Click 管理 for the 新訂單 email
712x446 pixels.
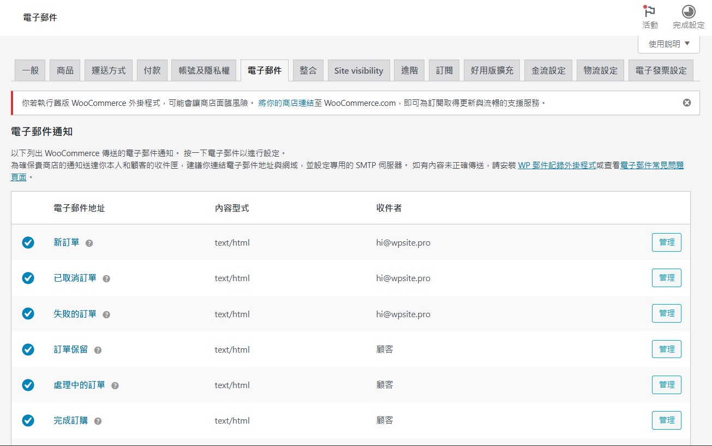tap(666, 242)
